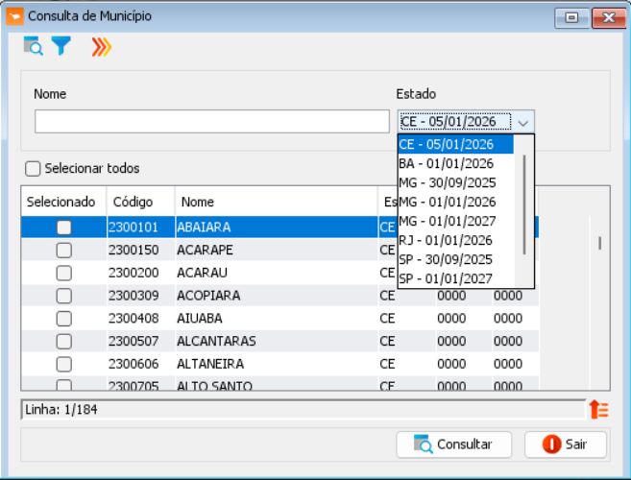
Task: Tick the checkbox for ACOPIARA row
Action: pyautogui.click(x=63, y=296)
